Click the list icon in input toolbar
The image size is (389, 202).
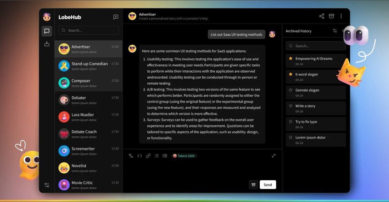pyautogui.click(x=157, y=156)
